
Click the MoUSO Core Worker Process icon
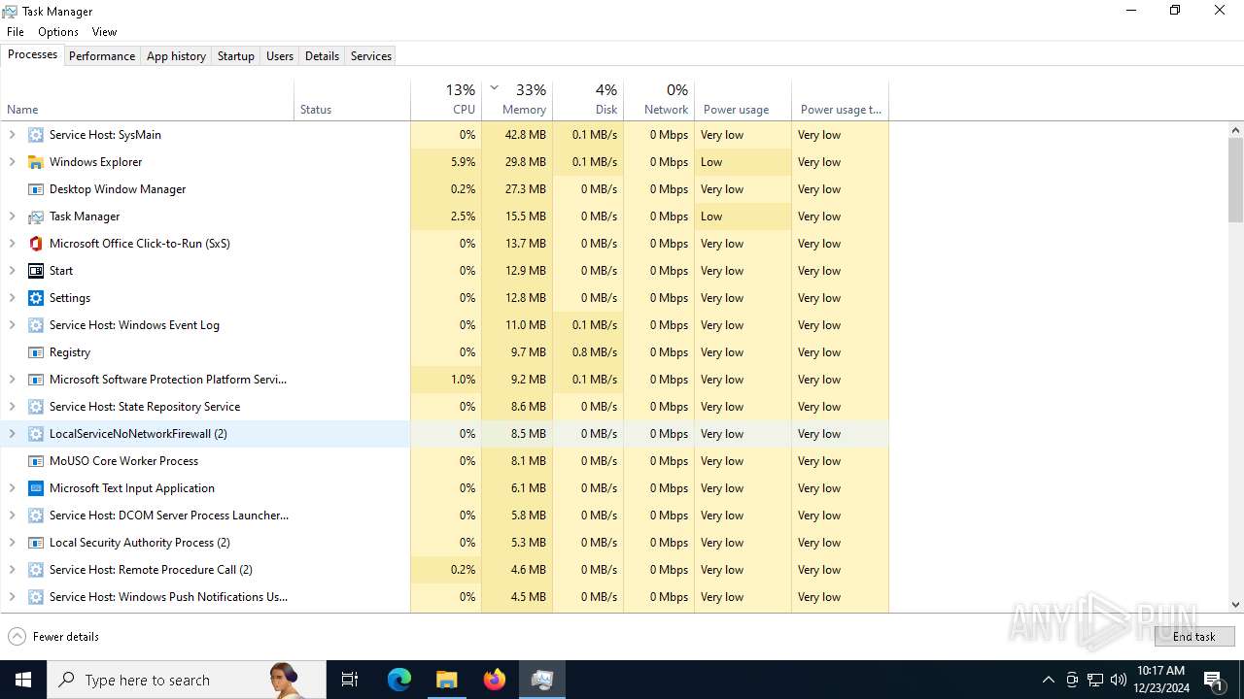(x=36, y=461)
